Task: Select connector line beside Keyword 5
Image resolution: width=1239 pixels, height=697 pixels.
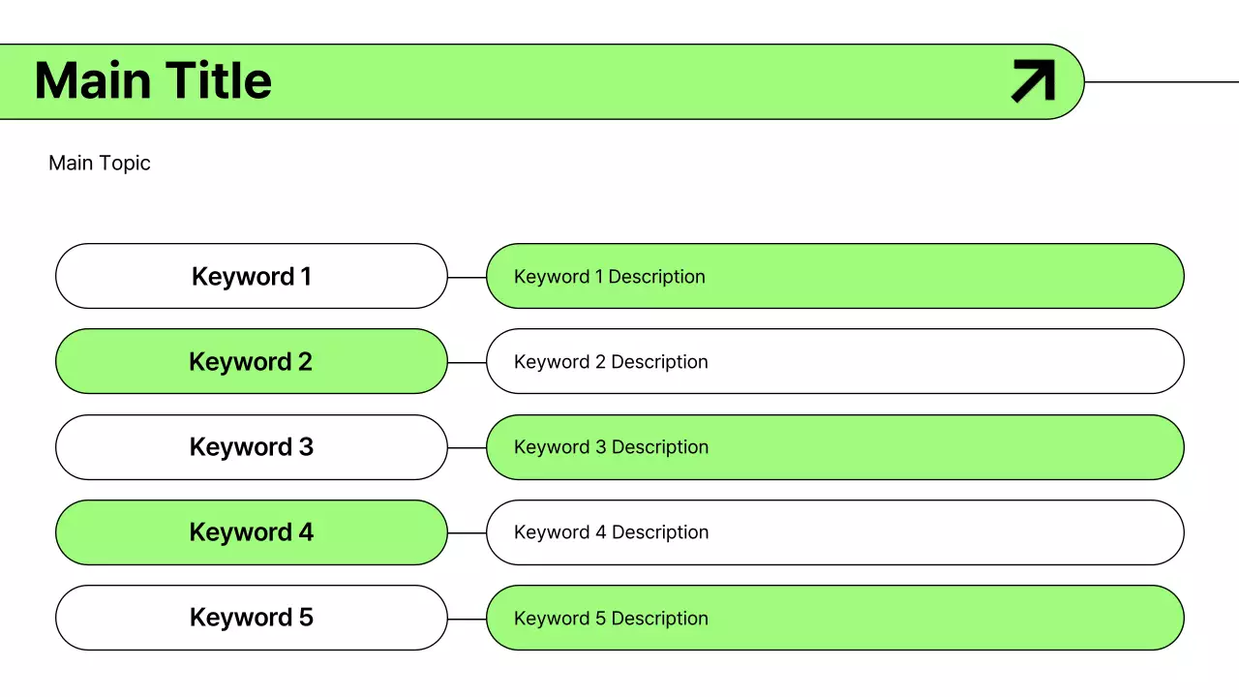Action: pos(467,619)
